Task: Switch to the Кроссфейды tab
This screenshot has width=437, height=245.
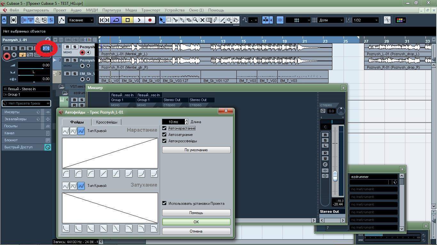Action: 107,122
